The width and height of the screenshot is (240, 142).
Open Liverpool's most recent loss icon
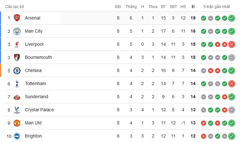[x=232, y=44]
